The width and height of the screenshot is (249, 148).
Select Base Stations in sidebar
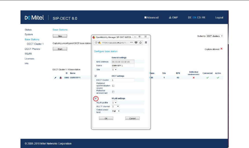pos(32,39)
